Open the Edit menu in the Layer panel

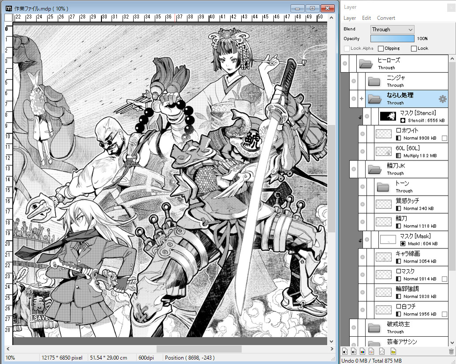tap(366, 18)
